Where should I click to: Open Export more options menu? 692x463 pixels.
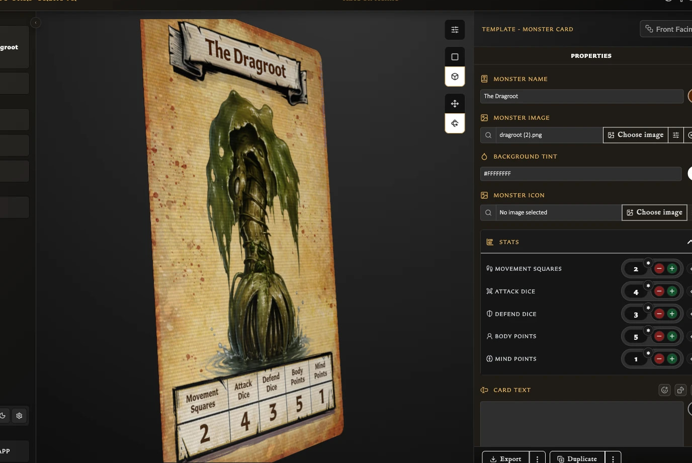pyautogui.click(x=537, y=458)
